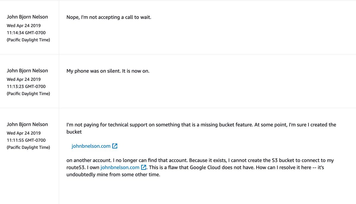Open johnbnelson.com link after "I own"

[x=120, y=167]
